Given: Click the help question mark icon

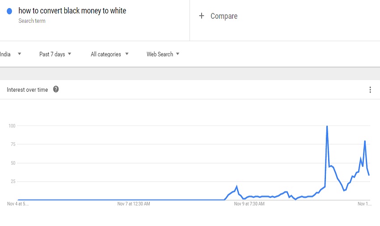Looking at the screenshot, I should 56,90.
